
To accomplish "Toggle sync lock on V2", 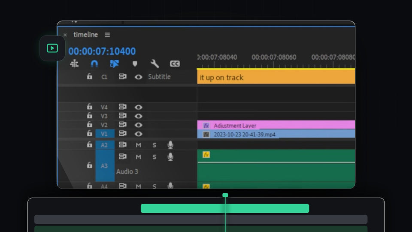I will click(x=122, y=125).
